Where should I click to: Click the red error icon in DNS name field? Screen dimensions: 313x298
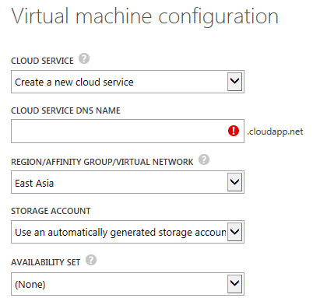tap(234, 131)
